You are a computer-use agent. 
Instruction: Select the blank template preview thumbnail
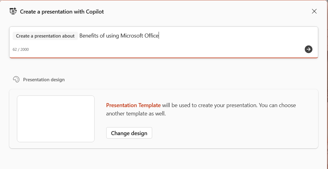click(x=56, y=119)
